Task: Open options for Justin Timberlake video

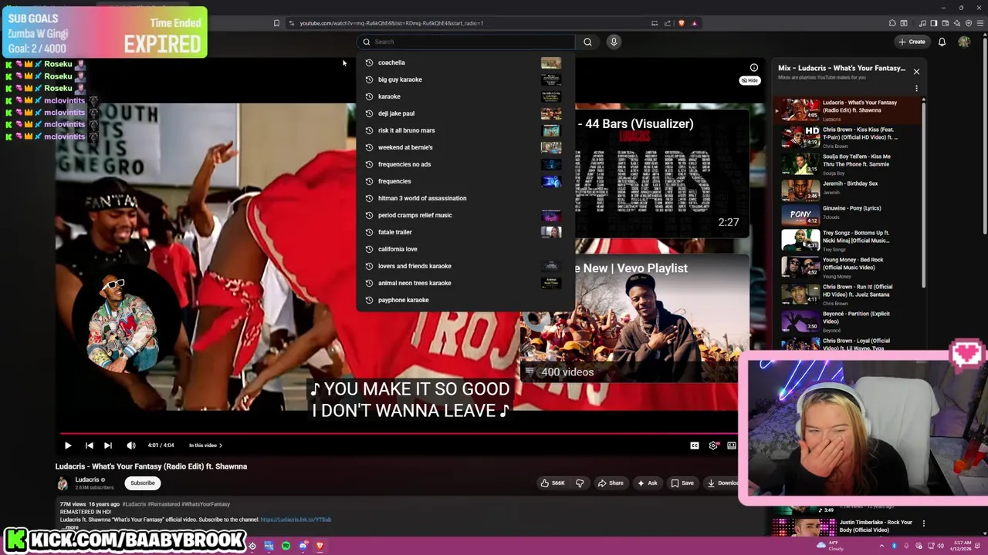Action: tap(923, 523)
